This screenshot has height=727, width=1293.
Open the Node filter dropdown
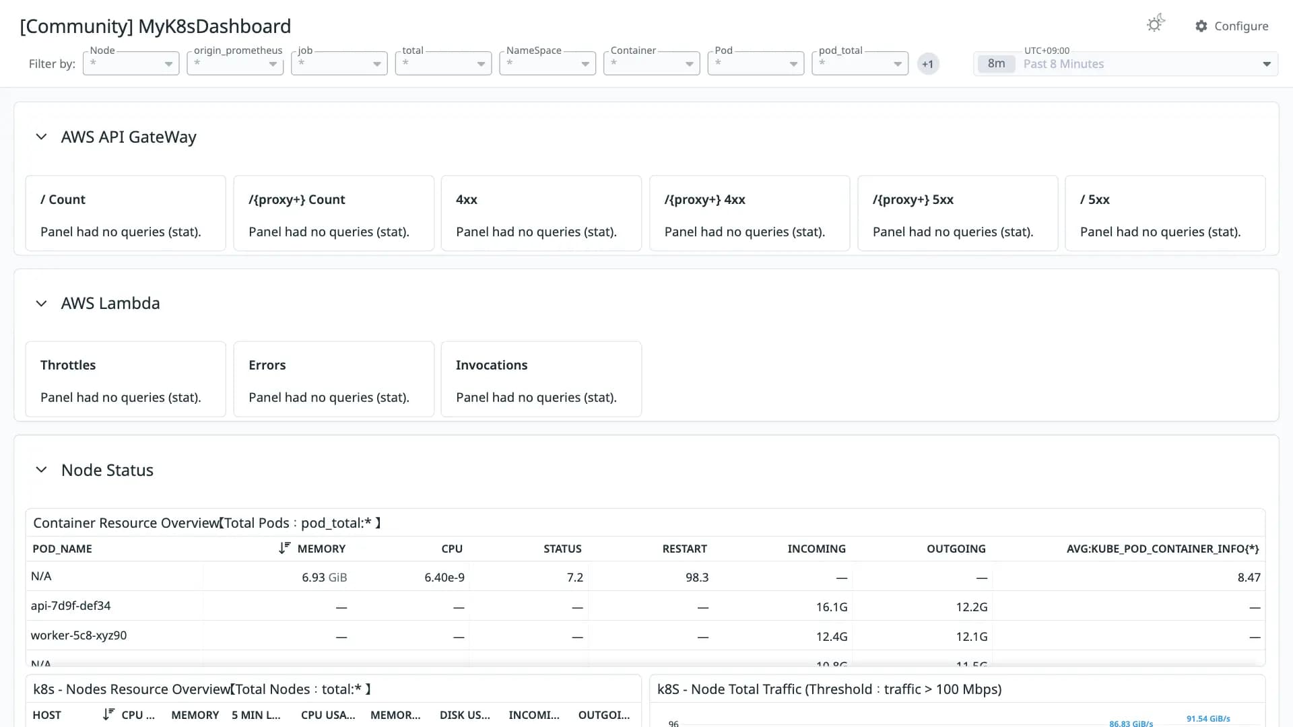click(131, 63)
